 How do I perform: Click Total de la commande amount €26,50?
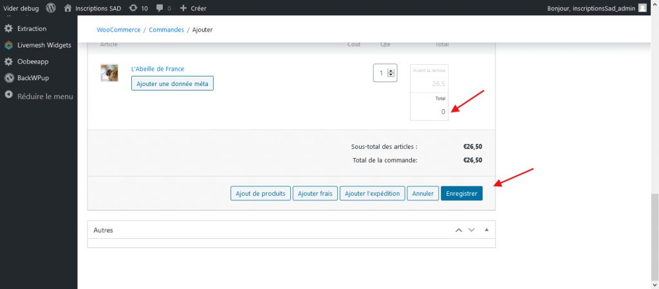coord(472,160)
